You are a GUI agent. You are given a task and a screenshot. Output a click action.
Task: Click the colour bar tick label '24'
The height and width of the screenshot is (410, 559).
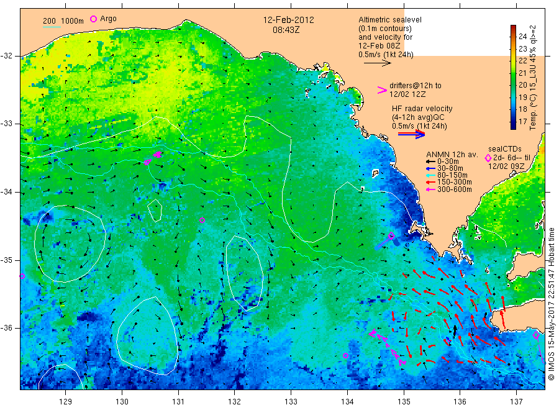[522, 37]
